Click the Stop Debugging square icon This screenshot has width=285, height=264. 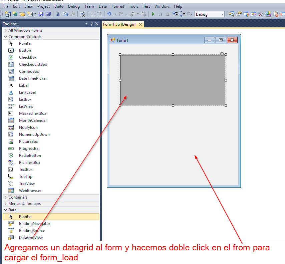pyautogui.click(x=168, y=14)
